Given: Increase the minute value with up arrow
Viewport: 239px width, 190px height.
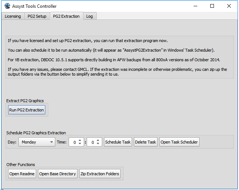Looking at the screenshot, I should (x=98, y=140).
